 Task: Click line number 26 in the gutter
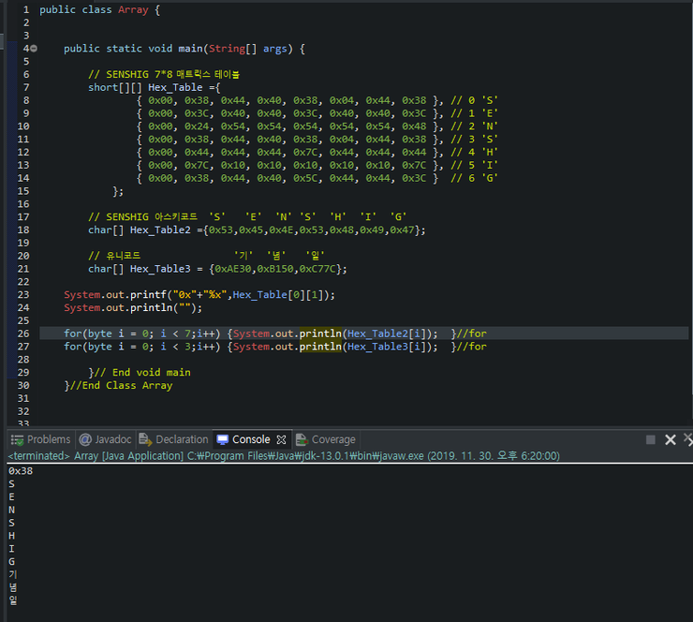tap(23, 333)
